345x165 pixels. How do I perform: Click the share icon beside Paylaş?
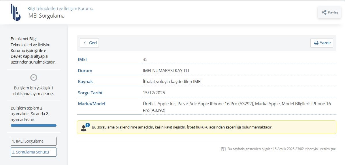[324, 12]
